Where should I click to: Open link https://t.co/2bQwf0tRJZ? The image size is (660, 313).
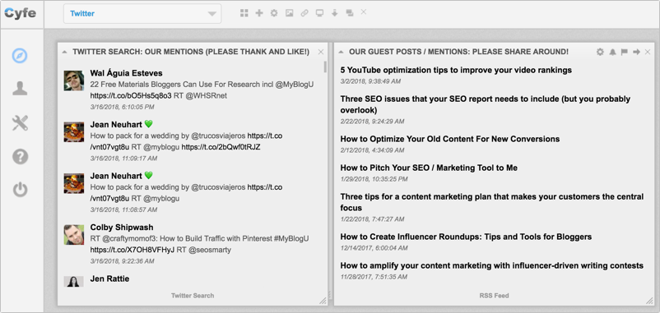point(221,148)
